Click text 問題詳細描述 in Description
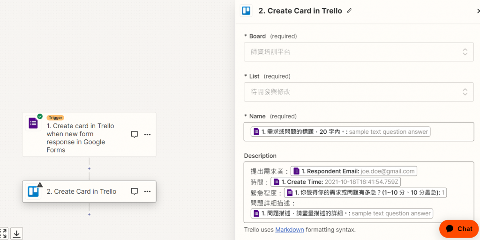Screen dimensions: 480x240 click(x=270, y=203)
